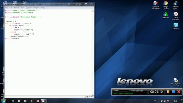This screenshot has height=103, width=183.
Task: Click the audio level meter in recorder
Action: point(124,91)
